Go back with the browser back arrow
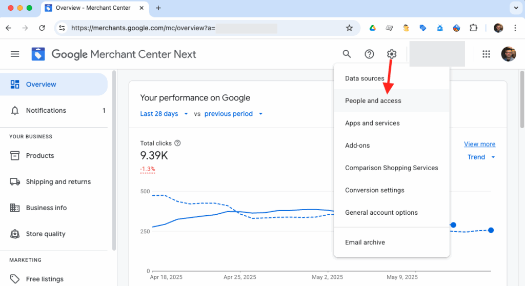 [9, 28]
